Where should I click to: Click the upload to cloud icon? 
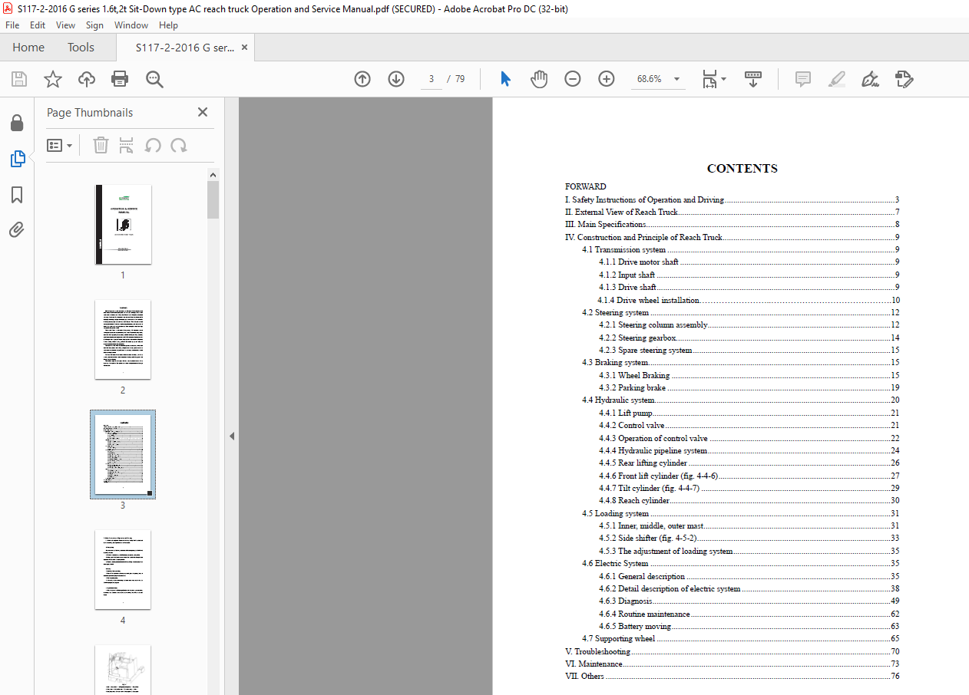pyautogui.click(x=87, y=79)
